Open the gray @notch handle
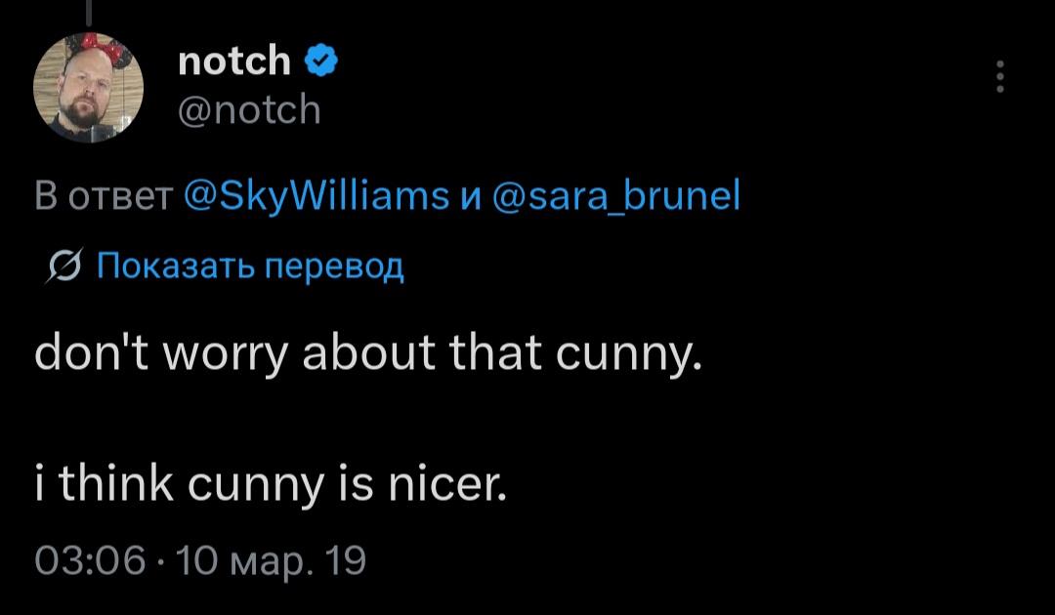 coord(249,109)
